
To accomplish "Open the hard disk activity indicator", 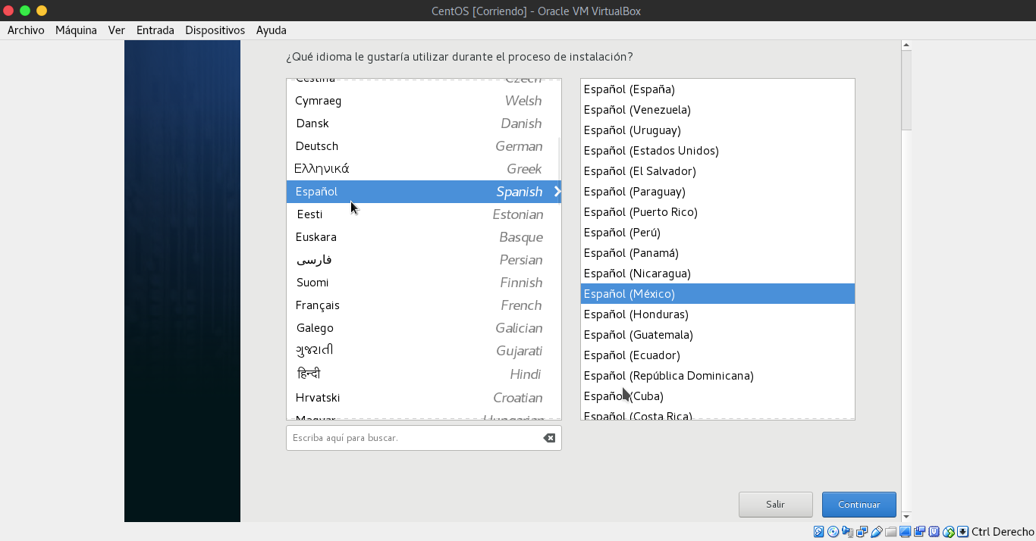I will [818, 531].
